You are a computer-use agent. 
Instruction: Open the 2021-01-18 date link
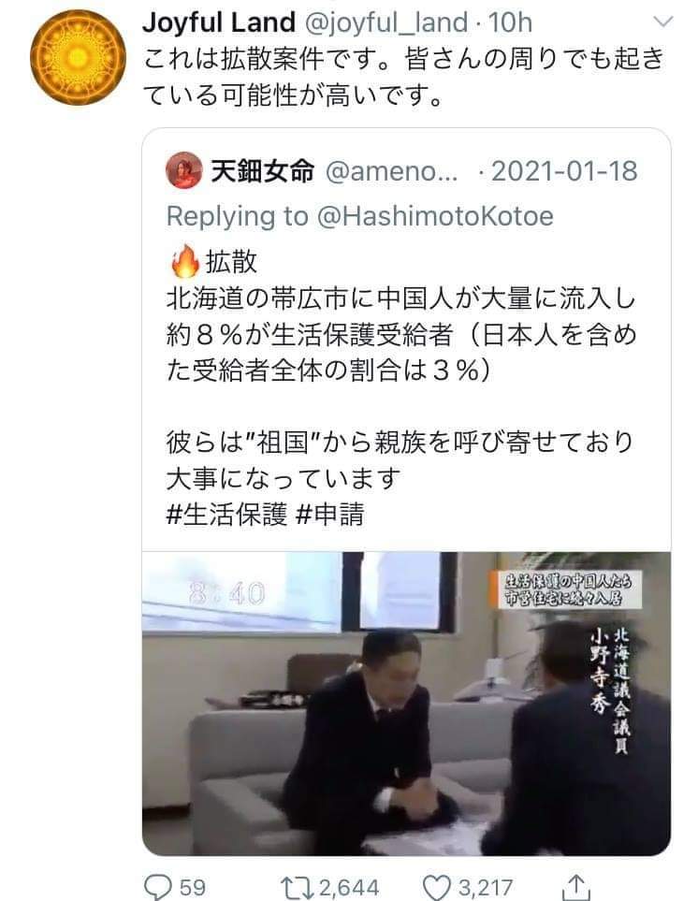tap(564, 171)
